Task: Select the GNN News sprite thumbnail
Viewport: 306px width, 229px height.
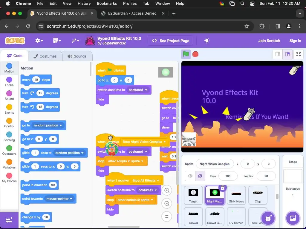Action: click(236, 195)
